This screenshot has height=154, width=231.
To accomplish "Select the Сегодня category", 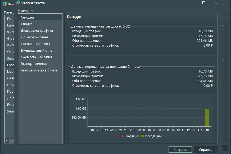I will 28,17.
